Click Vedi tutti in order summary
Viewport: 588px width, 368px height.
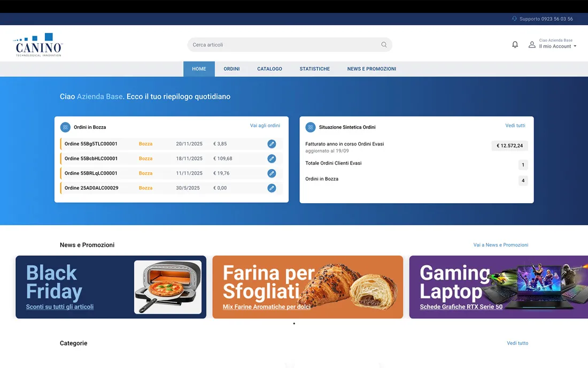[x=515, y=126]
